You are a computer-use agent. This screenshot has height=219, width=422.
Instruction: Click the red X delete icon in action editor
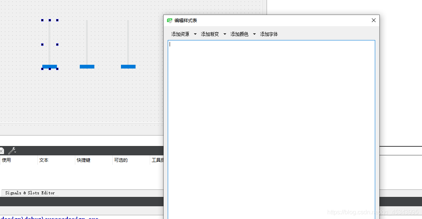(1, 150)
